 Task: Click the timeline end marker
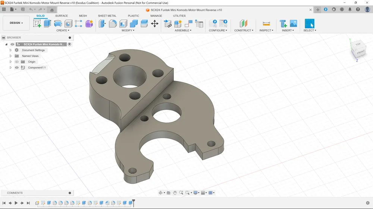134,203
